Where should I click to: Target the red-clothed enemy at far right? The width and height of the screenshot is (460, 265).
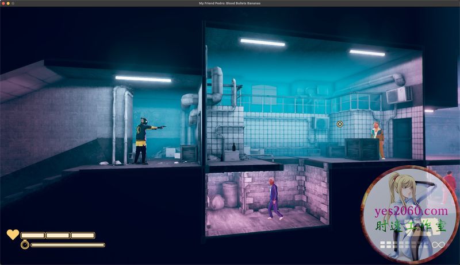tap(450, 186)
